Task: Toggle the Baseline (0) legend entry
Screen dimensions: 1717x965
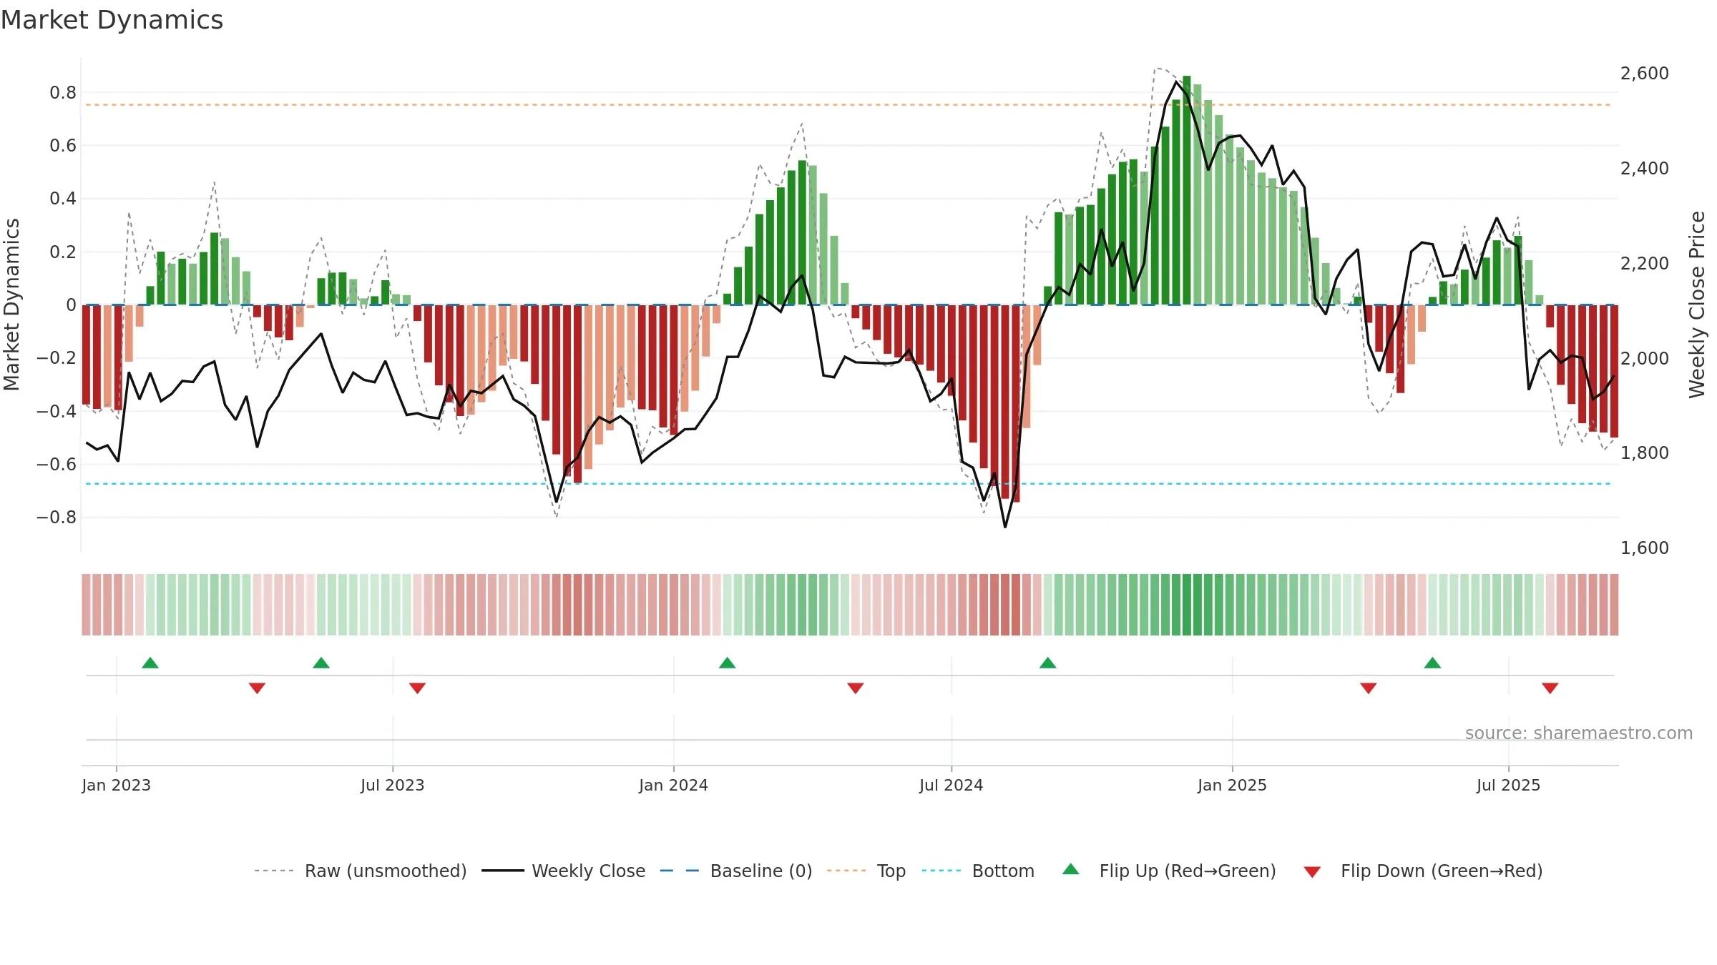Action: tap(735, 871)
